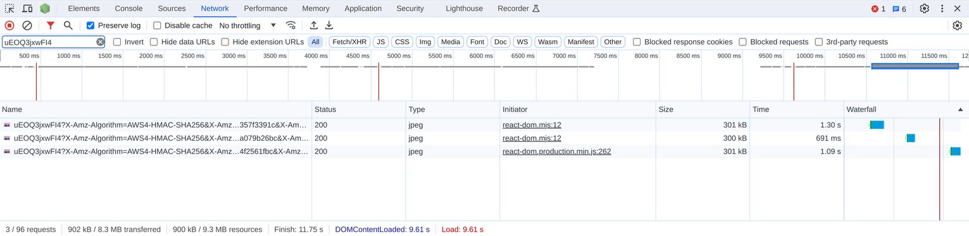Close DevTools panel
The image size is (969, 236).
point(957,9)
